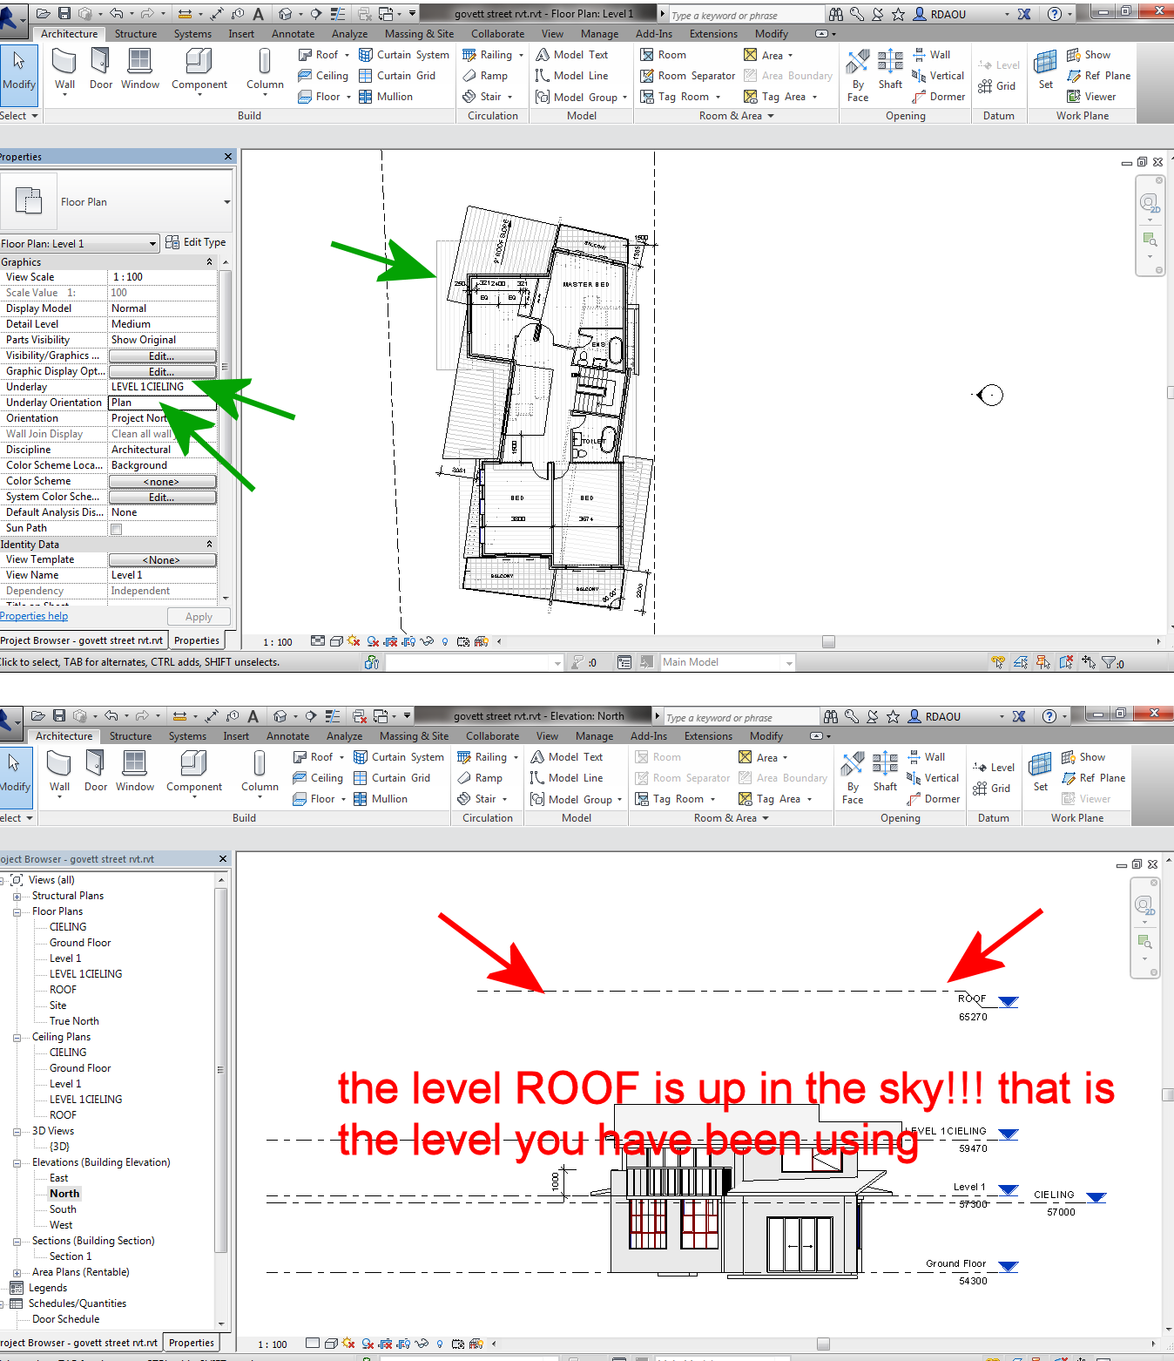Click Properties panel vertical scrollbar thumb
Image resolution: width=1174 pixels, height=1361 pixels.
[x=224, y=366]
